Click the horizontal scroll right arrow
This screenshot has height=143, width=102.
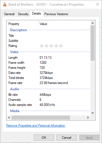(88, 117)
